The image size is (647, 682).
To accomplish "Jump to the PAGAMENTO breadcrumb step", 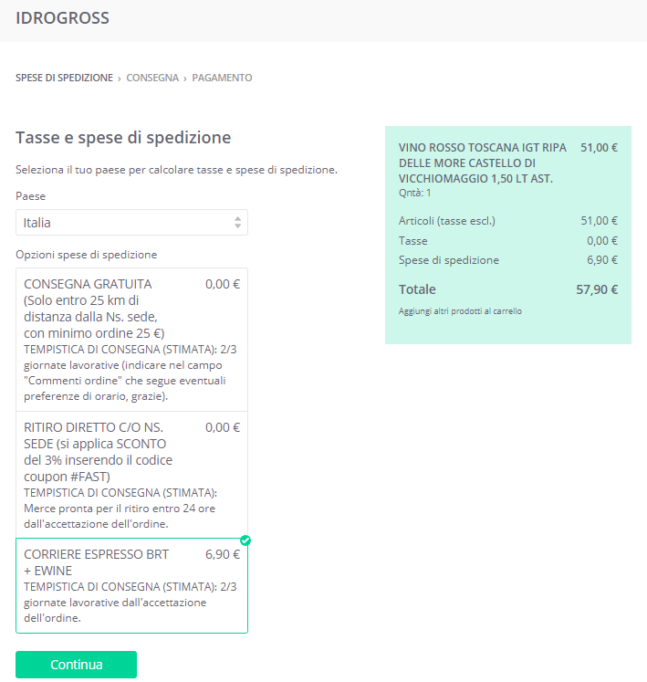I will tap(222, 78).
